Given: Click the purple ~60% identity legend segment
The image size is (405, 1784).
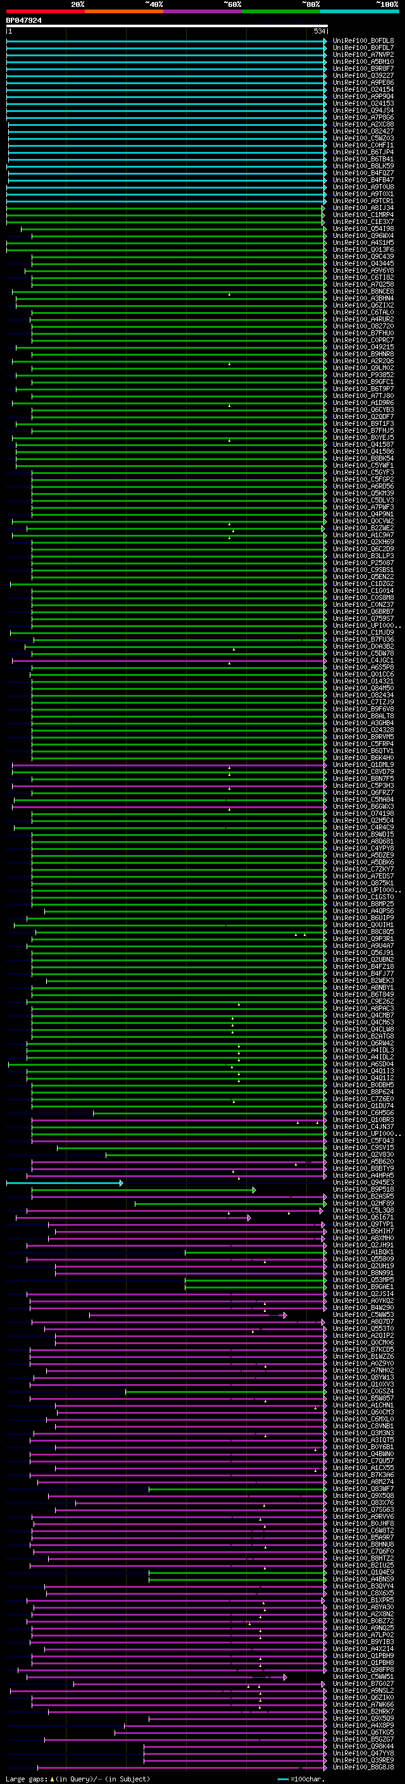Looking at the screenshot, I should coord(203,11).
